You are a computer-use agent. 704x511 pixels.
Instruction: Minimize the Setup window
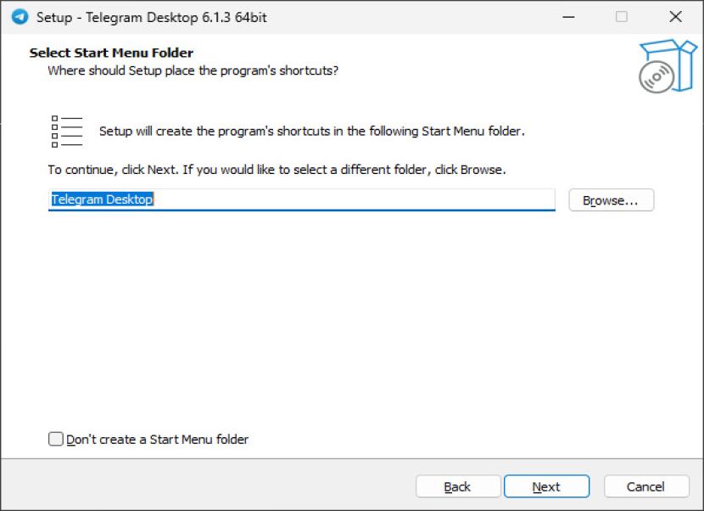(567, 17)
